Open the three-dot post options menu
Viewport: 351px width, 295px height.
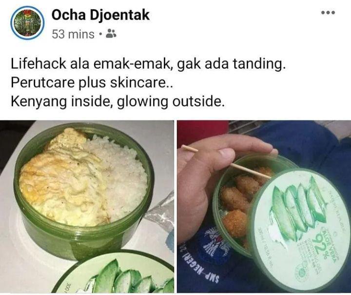click(x=328, y=13)
